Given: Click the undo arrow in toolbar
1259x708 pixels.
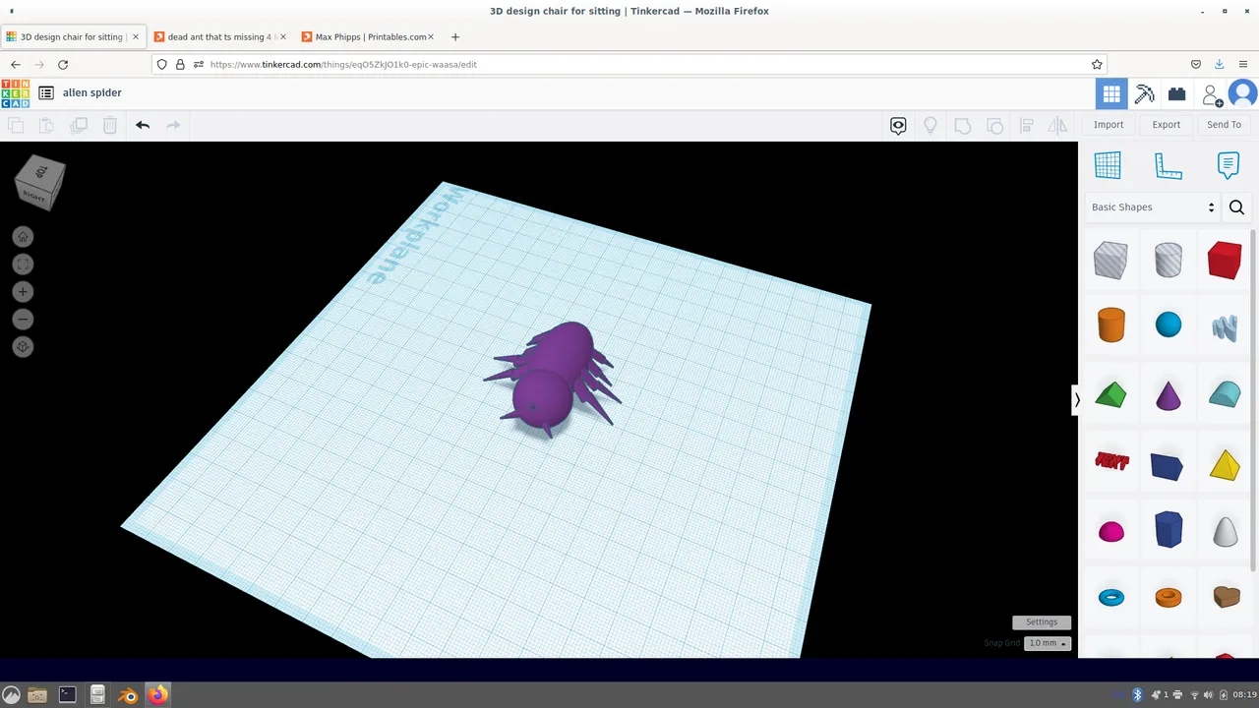Looking at the screenshot, I should pyautogui.click(x=143, y=125).
